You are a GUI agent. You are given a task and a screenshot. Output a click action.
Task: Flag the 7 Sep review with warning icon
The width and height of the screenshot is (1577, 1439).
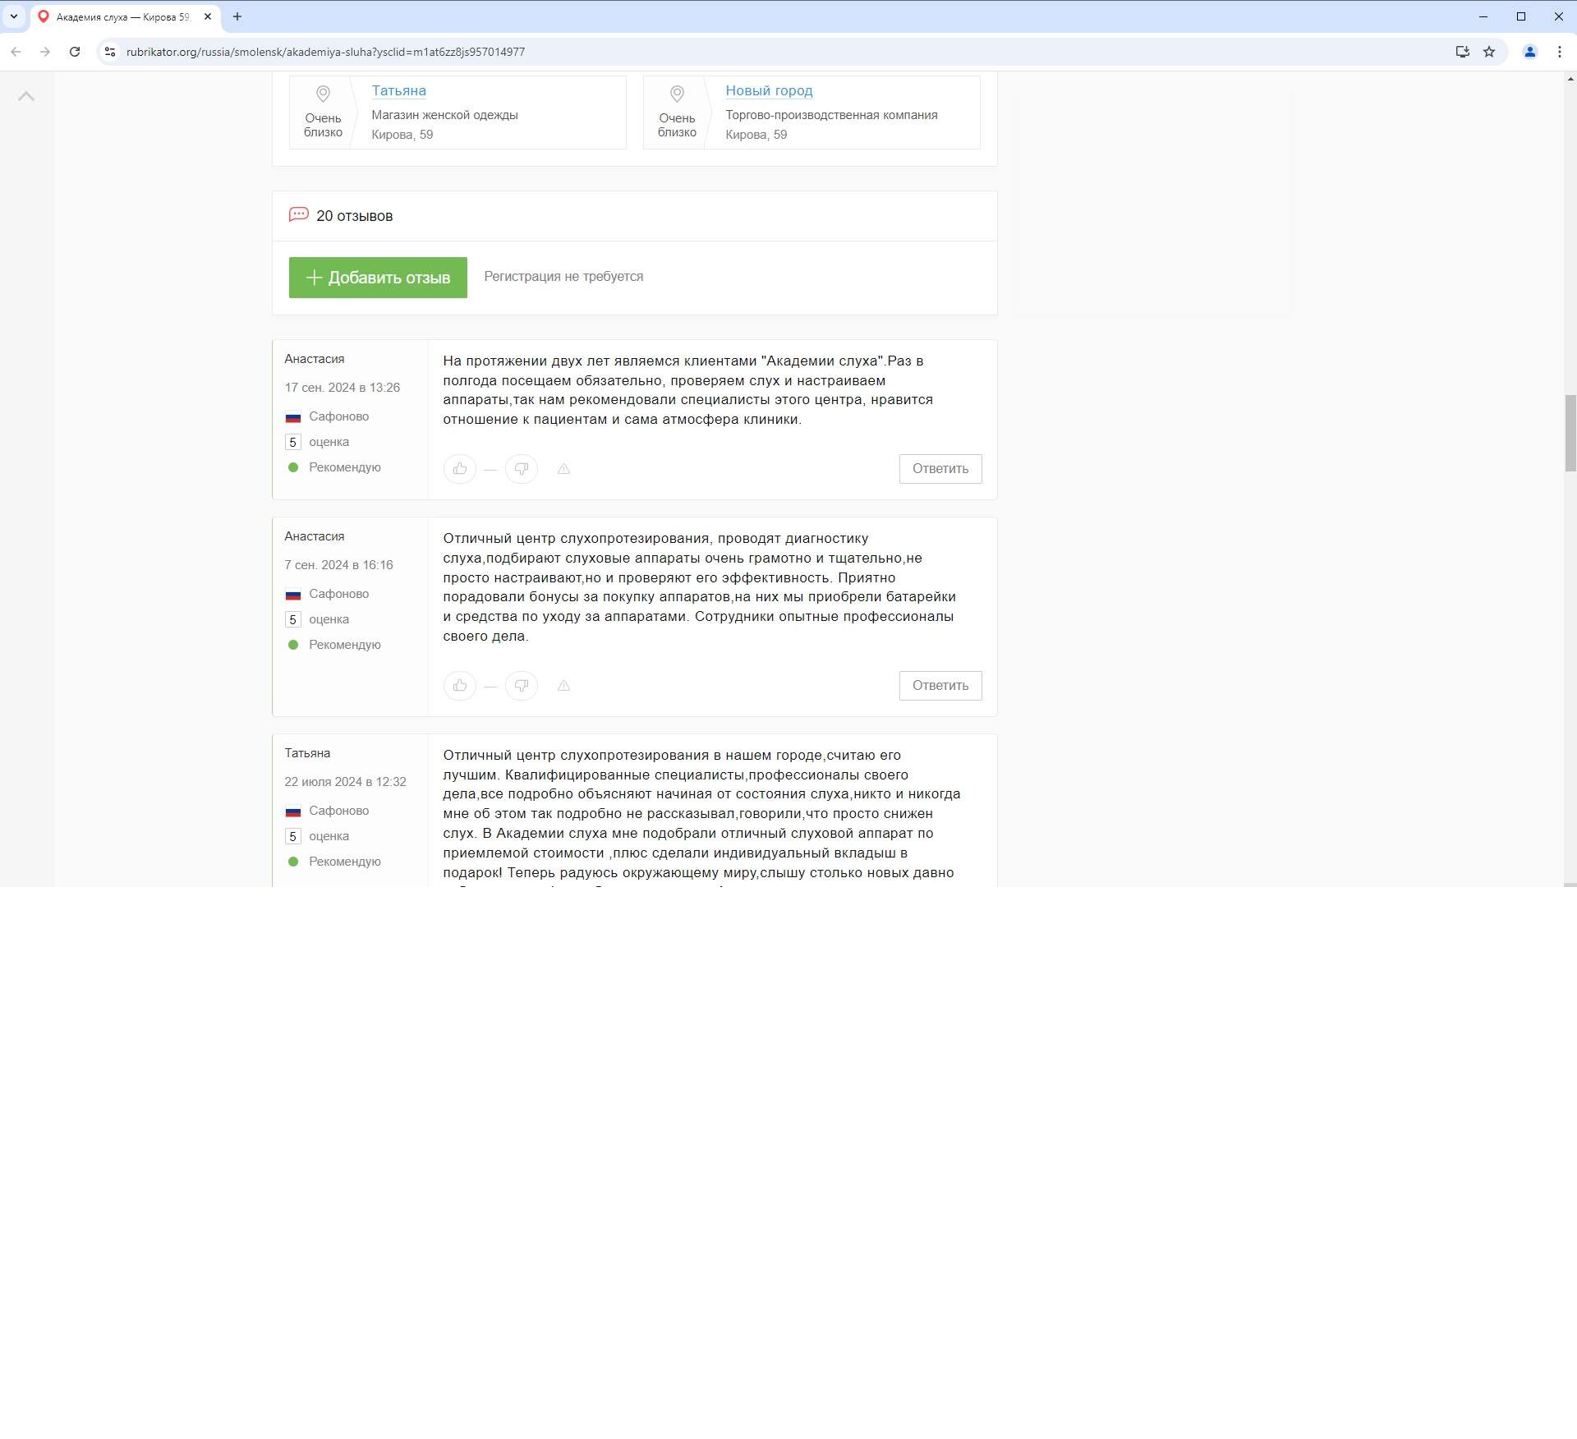tap(563, 686)
